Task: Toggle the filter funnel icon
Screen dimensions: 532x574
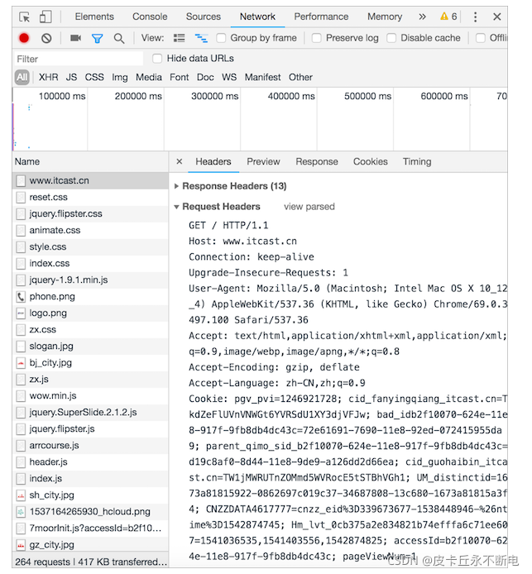Action: [x=97, y=38]
